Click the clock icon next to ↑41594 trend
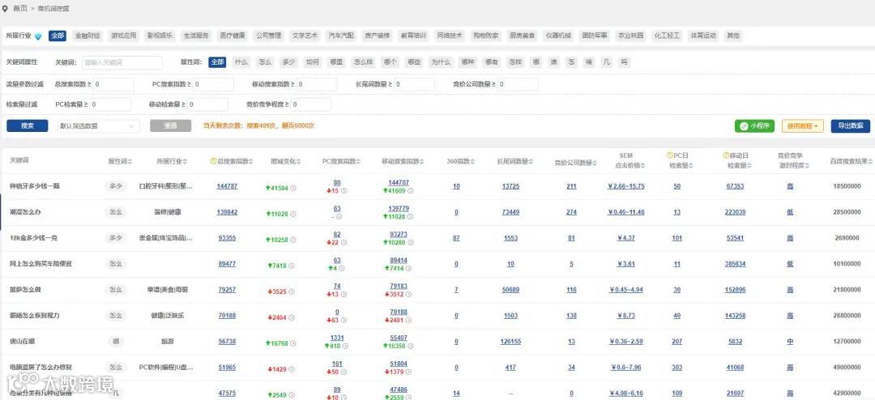Image resolution: width=875 pixels, height=400 pixels. point(293,189)
